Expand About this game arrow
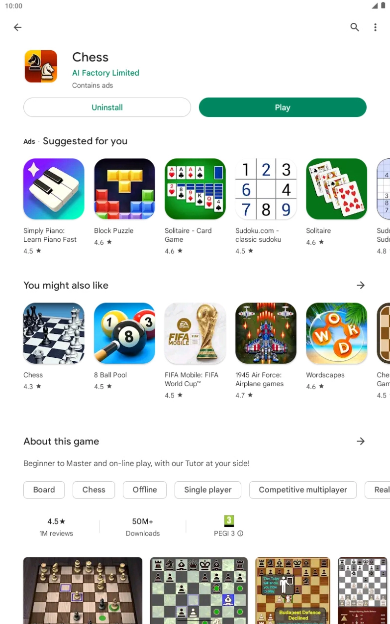Screen dimensions: 390x624 click(361, 441)
